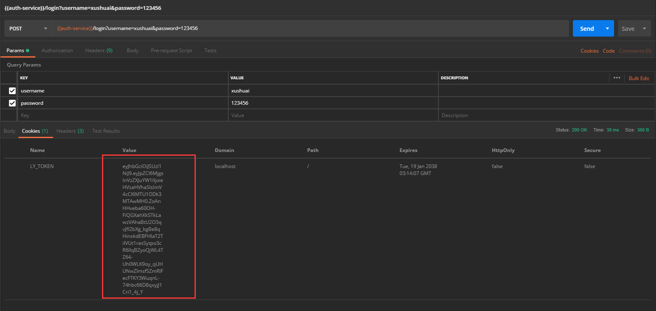Viewport: 656px width, 311px height.
Task: Open the request Body tab
Action: pos(132,51)
